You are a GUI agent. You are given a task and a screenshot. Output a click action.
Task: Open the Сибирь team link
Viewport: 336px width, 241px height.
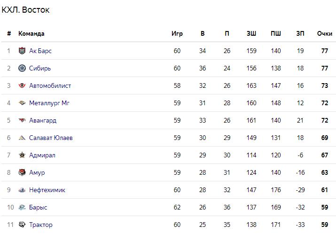(40, 68)
